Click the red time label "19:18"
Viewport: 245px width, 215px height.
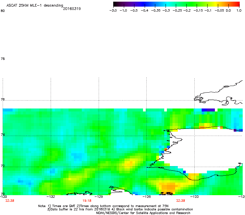click(x=87, y=201)
